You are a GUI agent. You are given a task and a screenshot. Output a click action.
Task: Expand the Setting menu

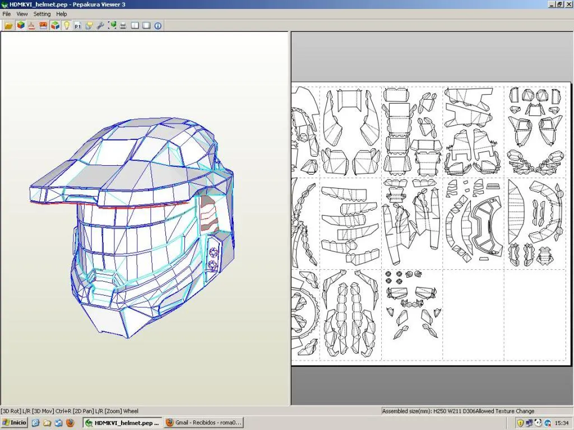point(42,14)
